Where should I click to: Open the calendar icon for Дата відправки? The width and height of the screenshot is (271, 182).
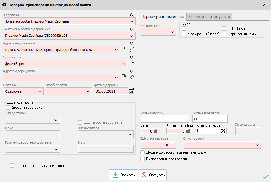point(132,91)
